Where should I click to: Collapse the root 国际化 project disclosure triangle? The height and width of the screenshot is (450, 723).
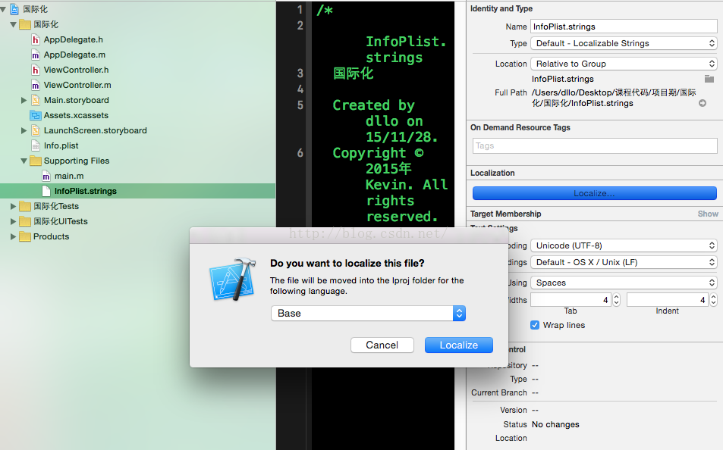pyautogui.click(x=3, y=9)
